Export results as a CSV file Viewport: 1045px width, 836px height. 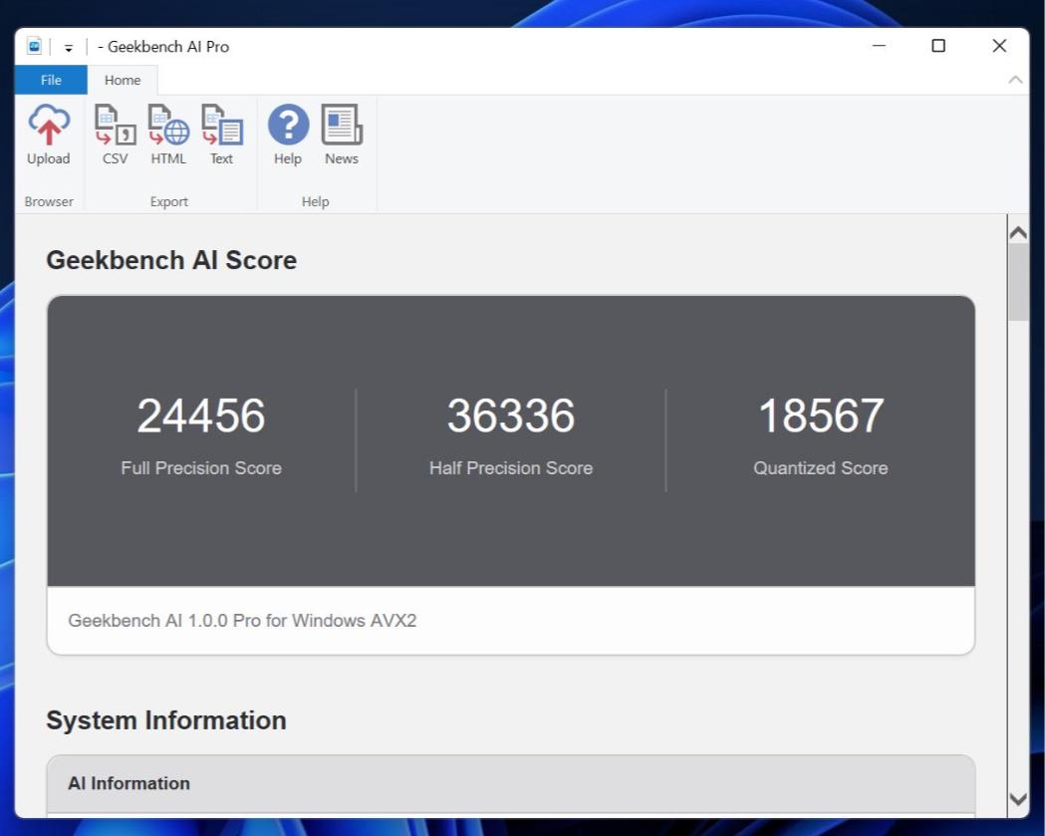(x=114, y=133)
